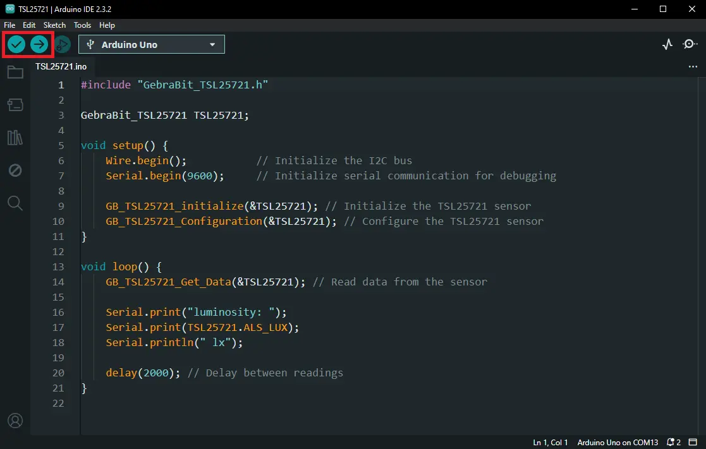Screen dimensions: 706x449
Task: Open the Help menu
Action: [107, 25]
